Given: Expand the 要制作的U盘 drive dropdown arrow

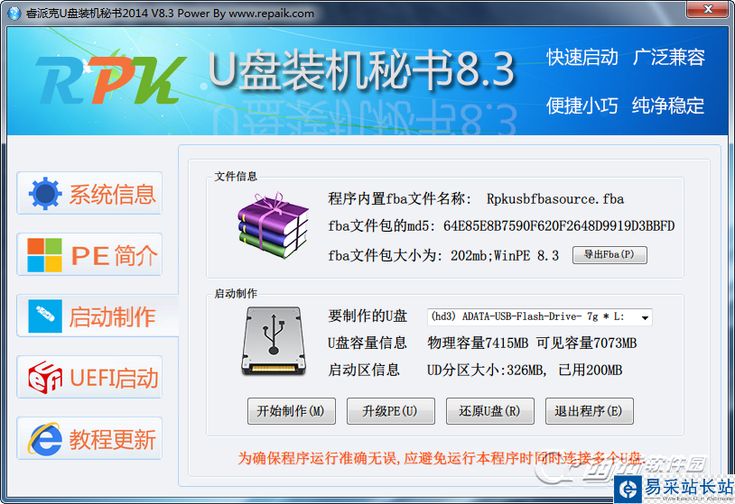Looking at the screenshot, I should 645,317.
